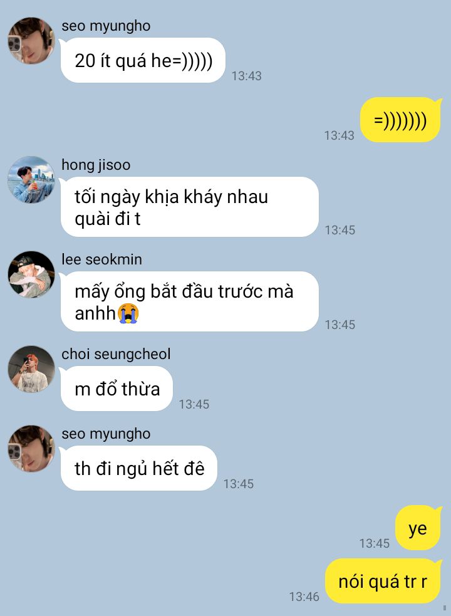The image size is (451, 616).
Task: Select the yellow 'ye' sent bubble
Action: click(418, 528)
